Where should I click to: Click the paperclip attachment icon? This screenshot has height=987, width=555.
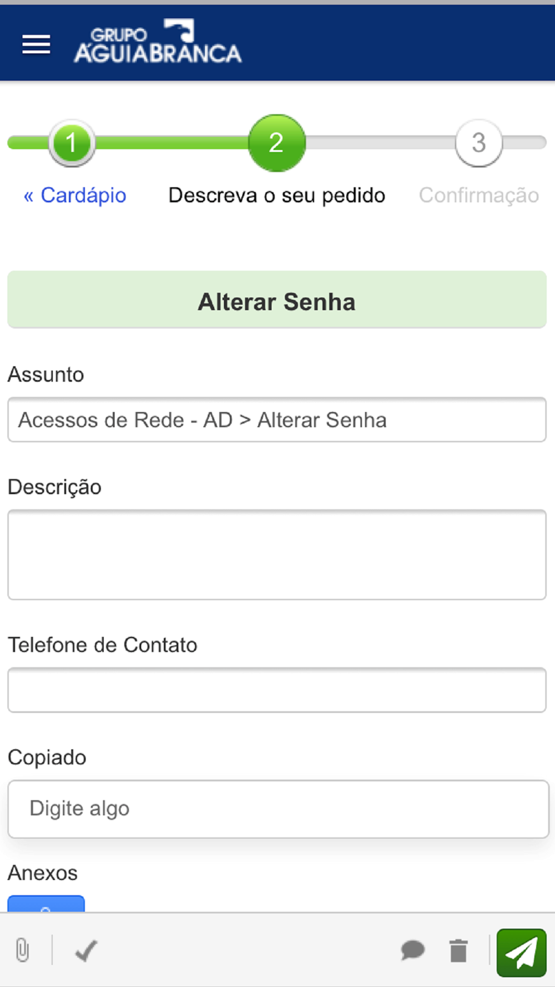(x=22, y=950)
